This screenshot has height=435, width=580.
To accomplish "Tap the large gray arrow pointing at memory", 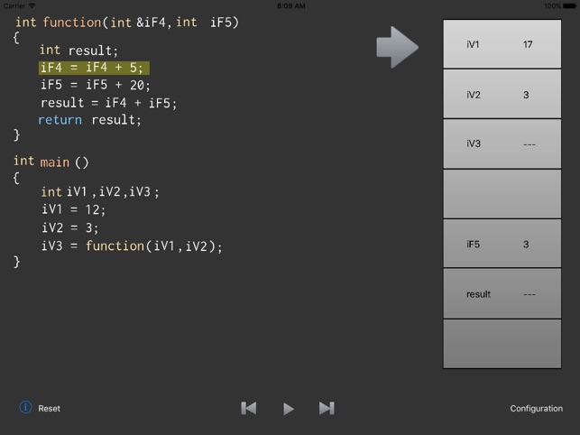I will [x=397, y=47].
